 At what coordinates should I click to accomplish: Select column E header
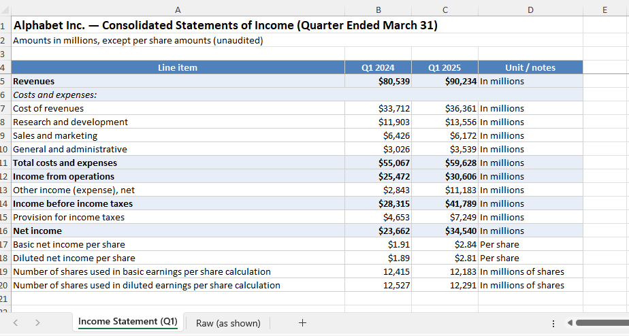pyautogui.click(x=605, y=10)
